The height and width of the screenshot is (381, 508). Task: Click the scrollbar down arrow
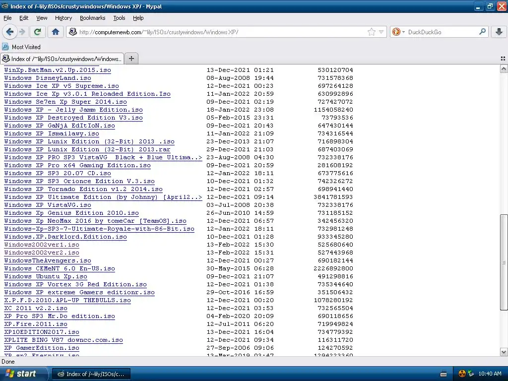coord(504,352)
